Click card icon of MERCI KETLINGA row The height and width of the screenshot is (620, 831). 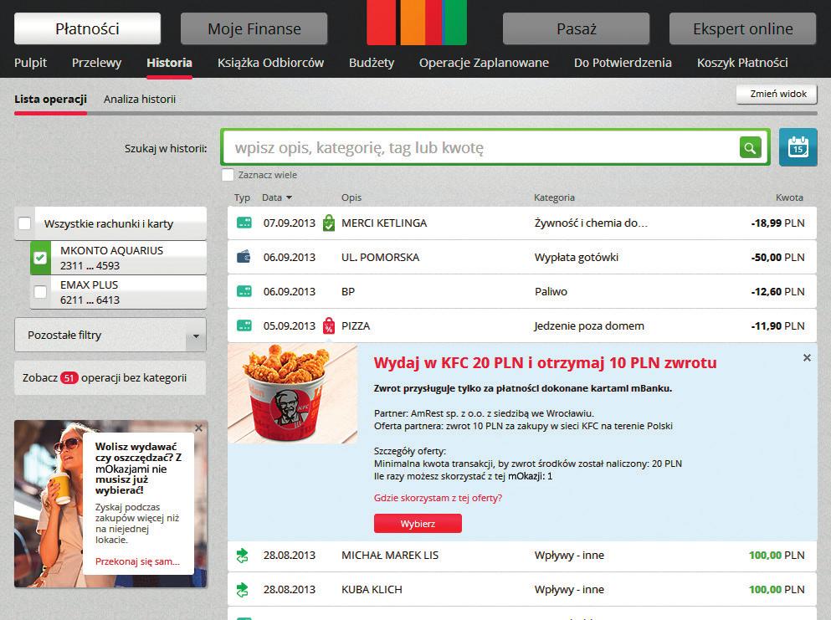[x=244, y=223]
